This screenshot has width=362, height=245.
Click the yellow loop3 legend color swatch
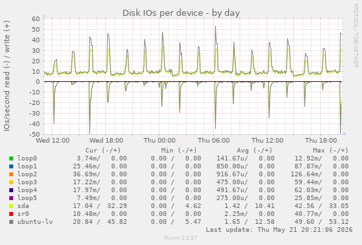tap(11, 182)
